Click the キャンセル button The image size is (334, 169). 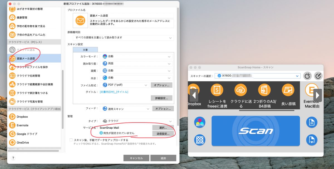coord(136,158)
